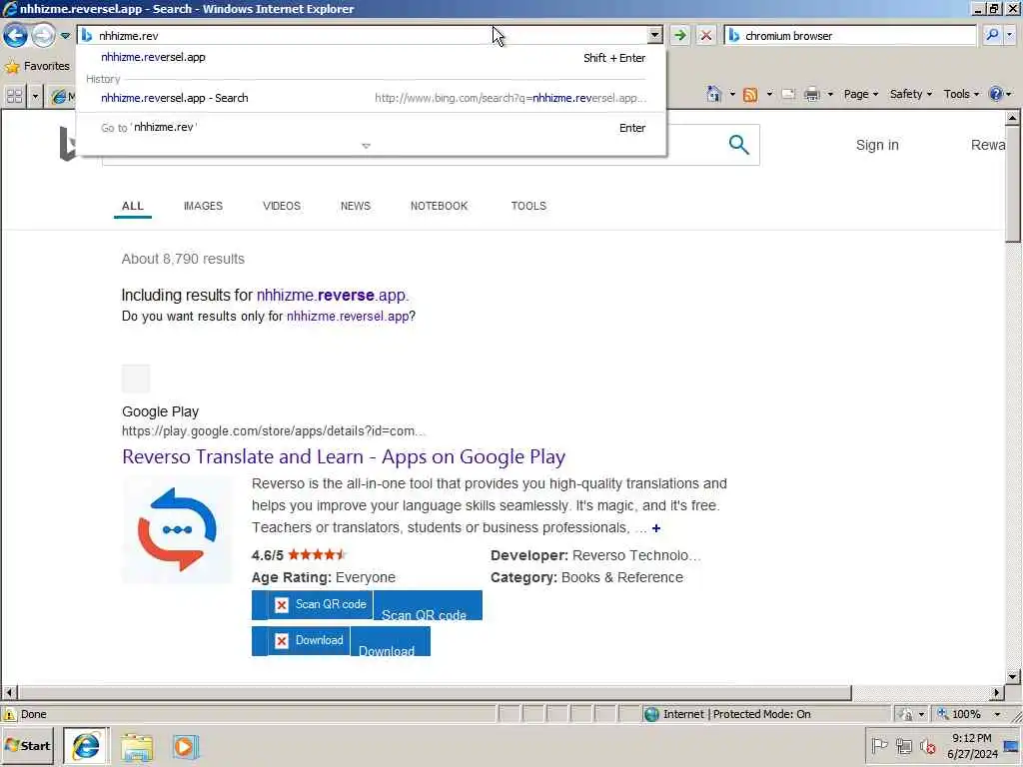Open the Windows Start button
1023x767 pixels.
(27, 745)
